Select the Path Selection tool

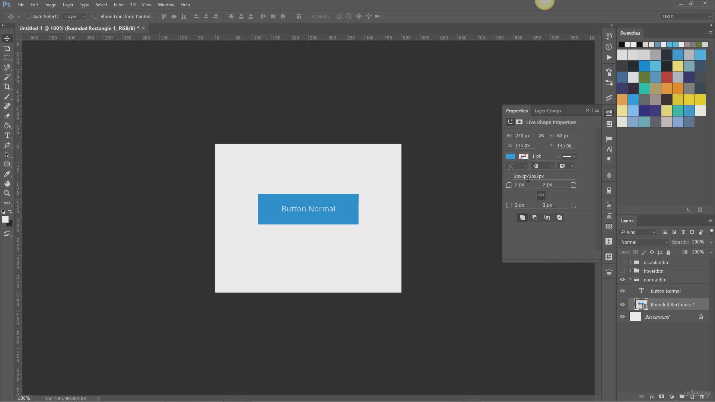tap(7, 154)
